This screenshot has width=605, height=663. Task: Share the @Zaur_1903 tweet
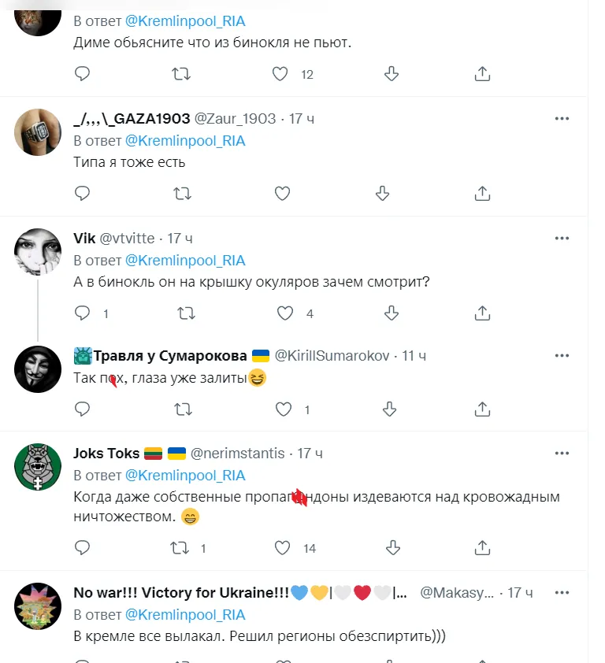click(x=481, y=193)
